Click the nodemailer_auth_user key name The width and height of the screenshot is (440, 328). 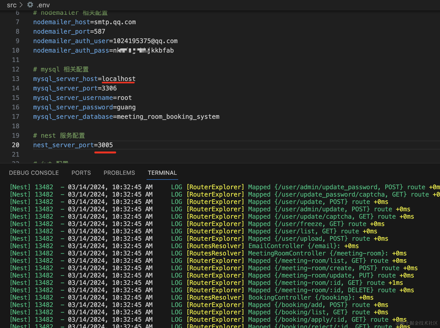coord(71,41)
